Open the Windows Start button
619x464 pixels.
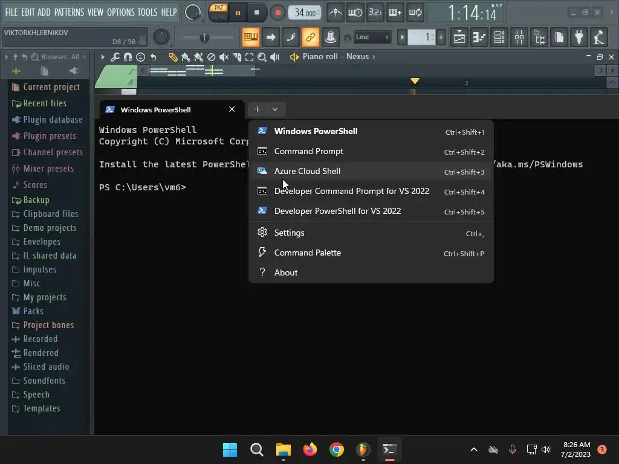click(x=230, y=449)
